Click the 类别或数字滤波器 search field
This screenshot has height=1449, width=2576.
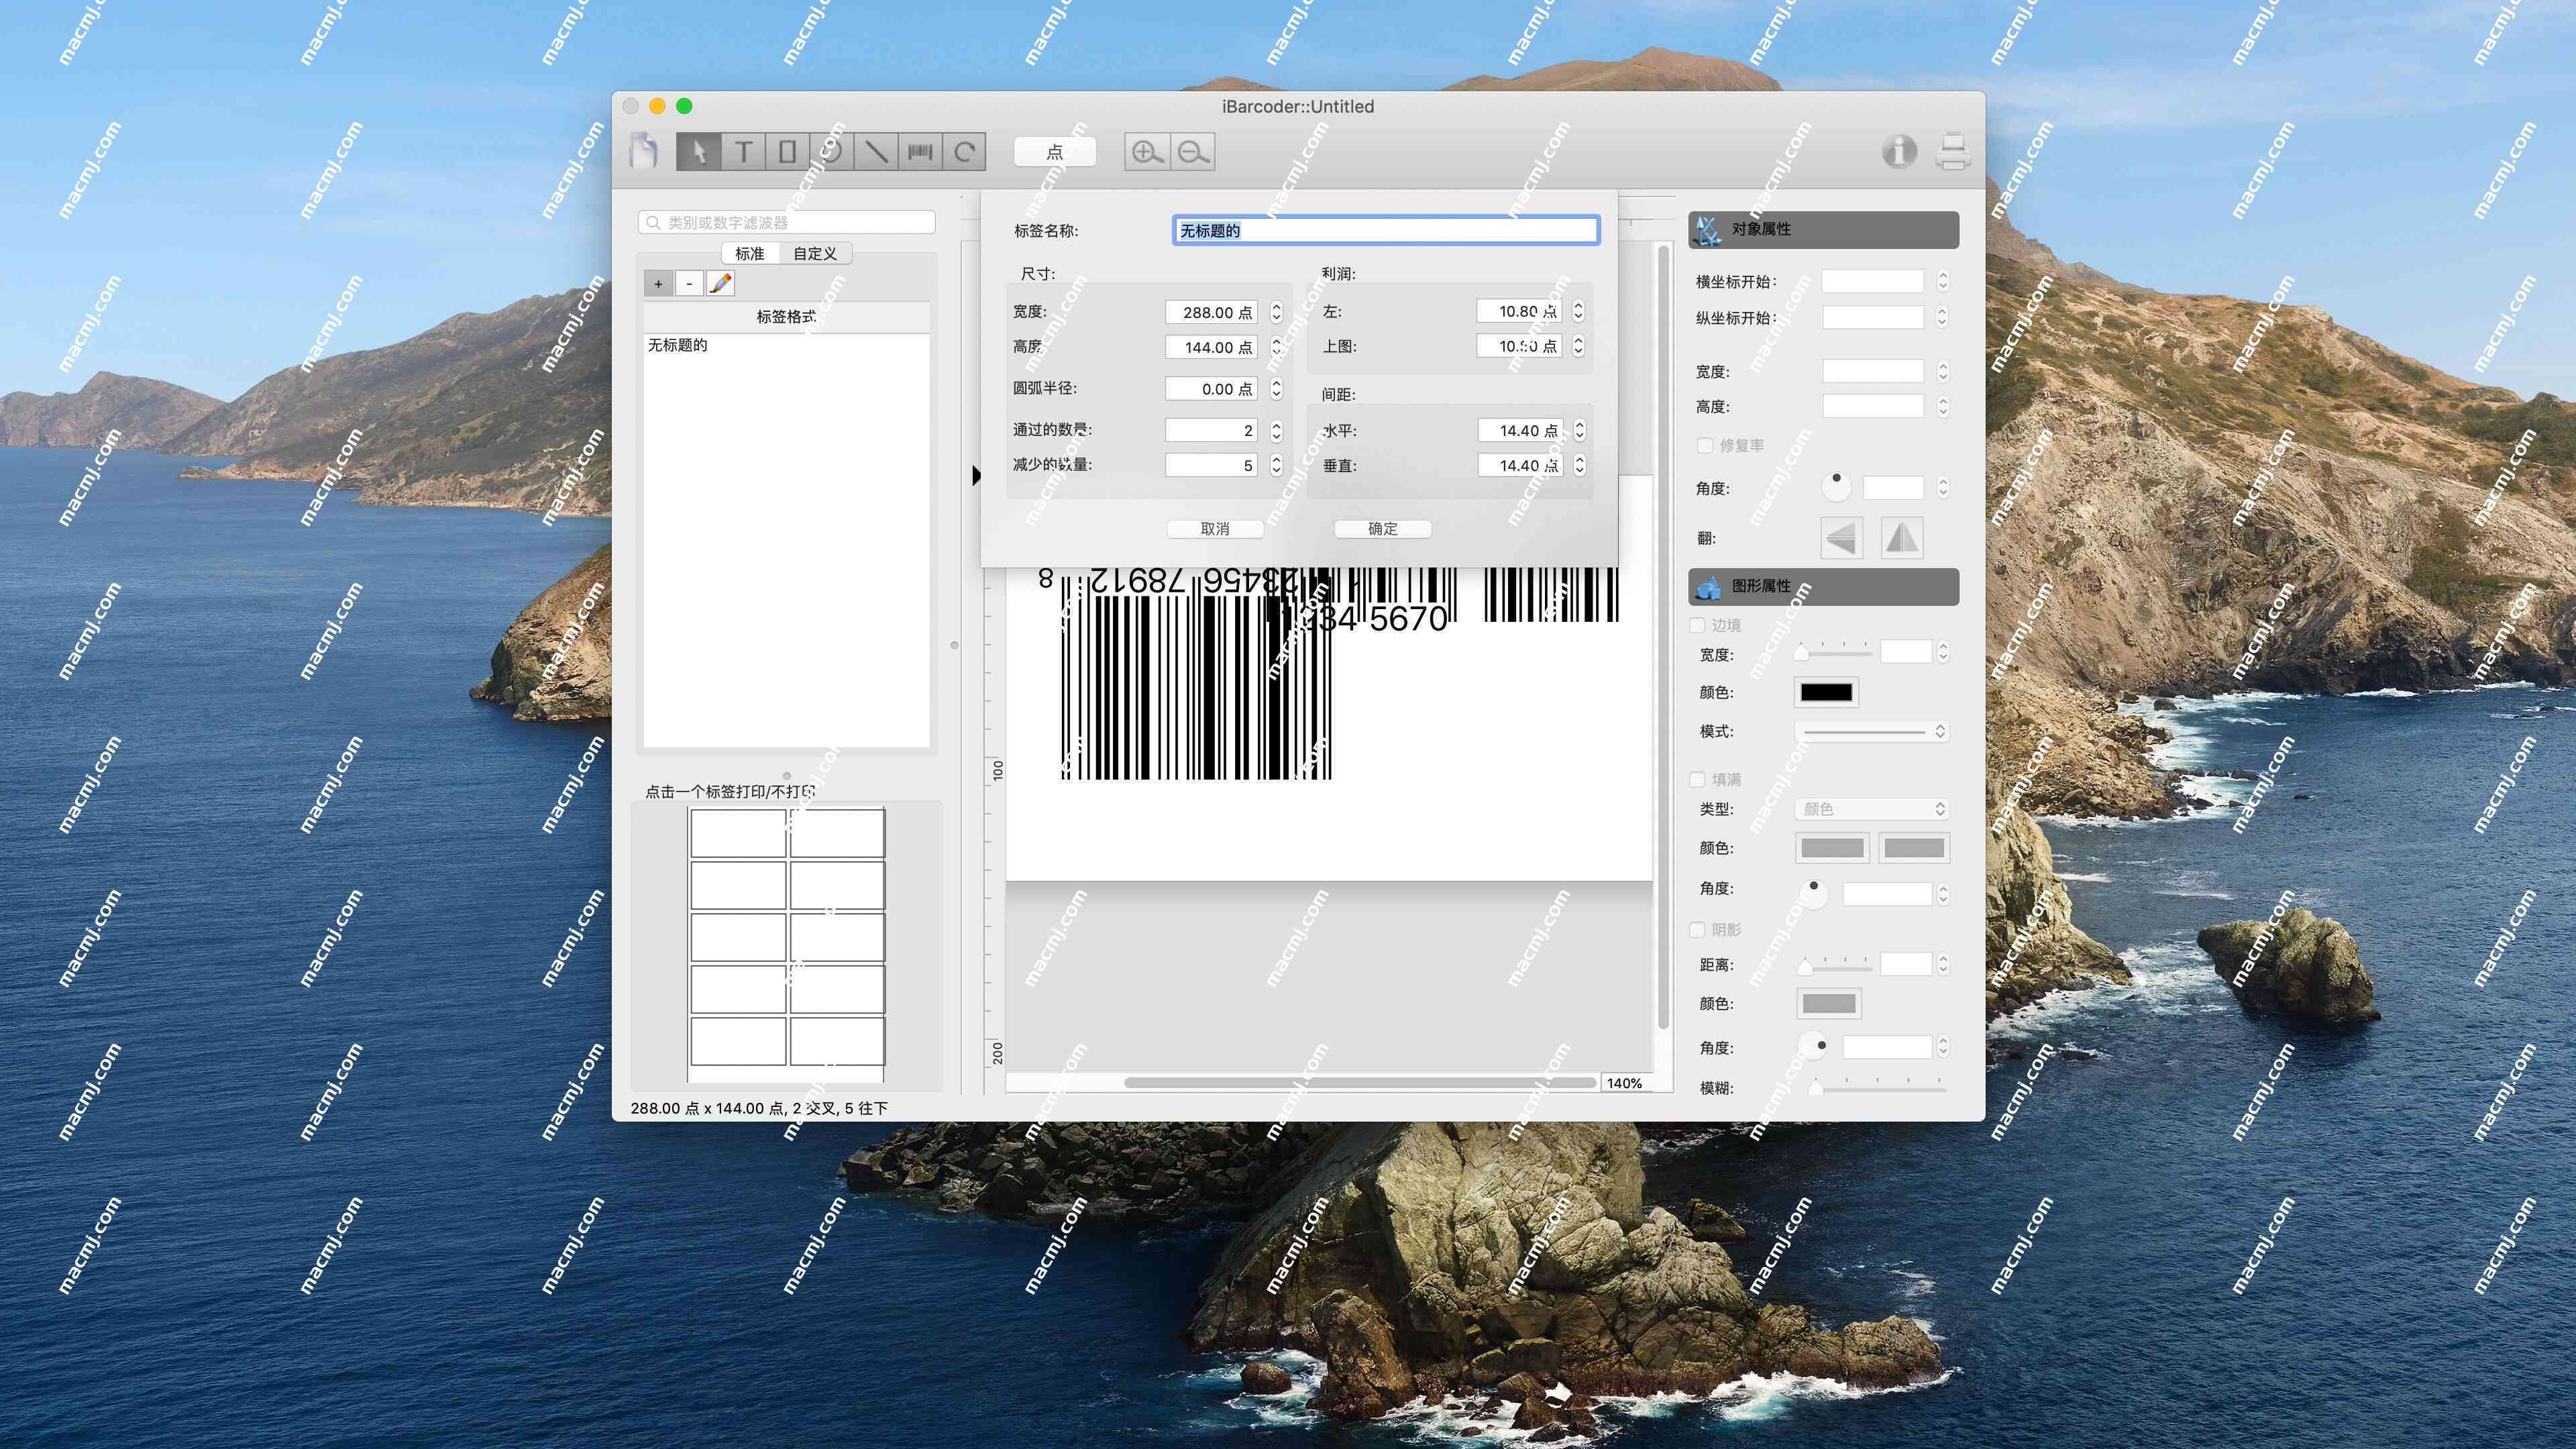(x=786, y=222)
